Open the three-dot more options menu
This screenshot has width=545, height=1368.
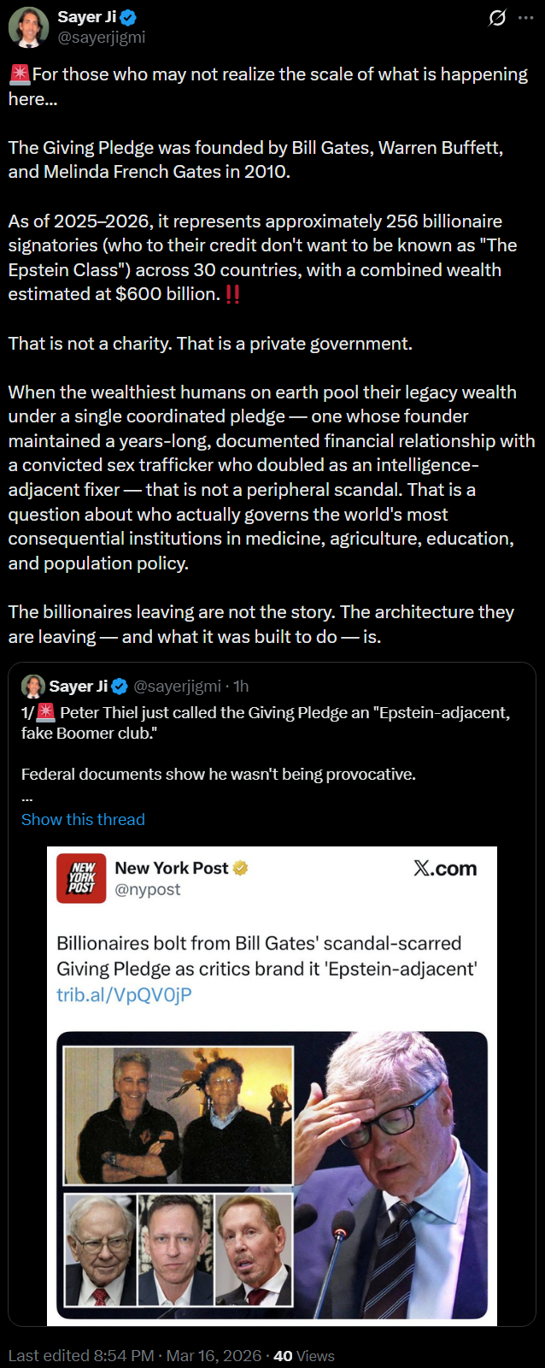pos(525,18)
